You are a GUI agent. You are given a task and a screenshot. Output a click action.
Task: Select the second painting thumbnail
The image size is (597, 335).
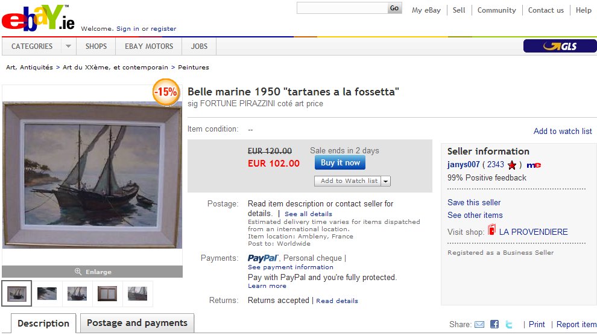click(x=47, y=294)
